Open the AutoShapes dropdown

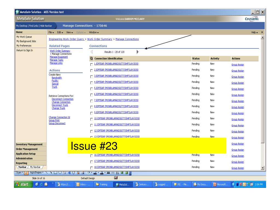pos(37,173)
